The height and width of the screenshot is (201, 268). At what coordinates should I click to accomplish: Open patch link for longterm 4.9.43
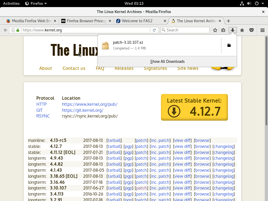pyautogui.click(x=141, y=158)
